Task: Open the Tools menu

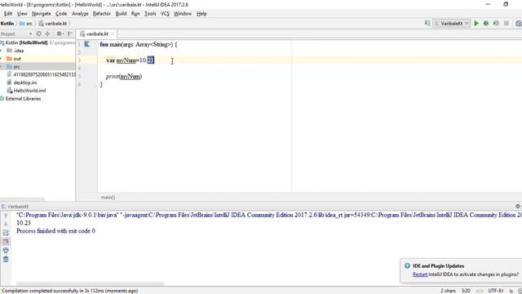Action: pyautogui.click(x=150, y=14)
